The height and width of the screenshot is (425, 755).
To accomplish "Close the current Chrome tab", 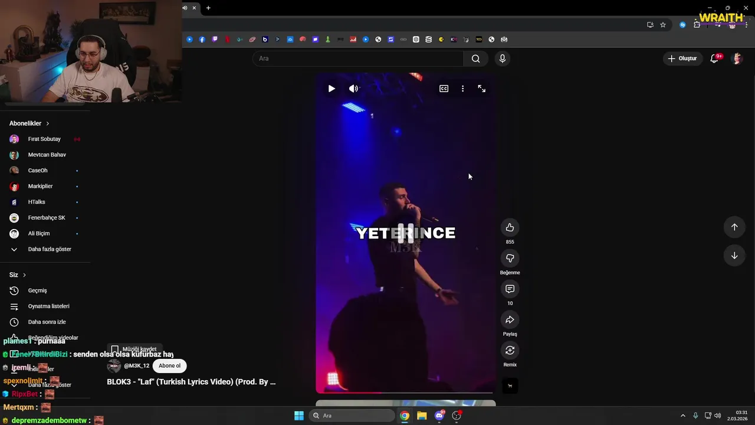I will pos(194,8).
